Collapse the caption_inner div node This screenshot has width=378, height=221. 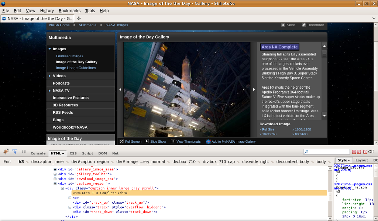click(62, 188)
